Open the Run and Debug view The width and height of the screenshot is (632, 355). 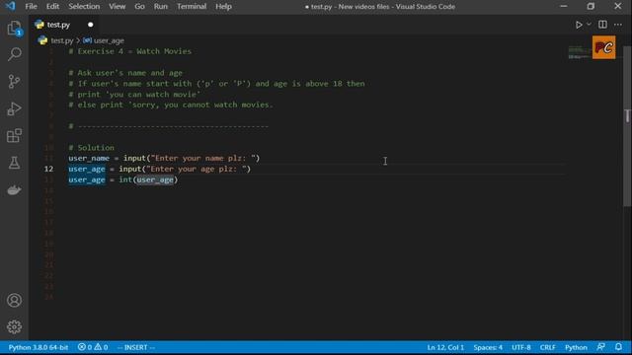(x=14, y=108)
